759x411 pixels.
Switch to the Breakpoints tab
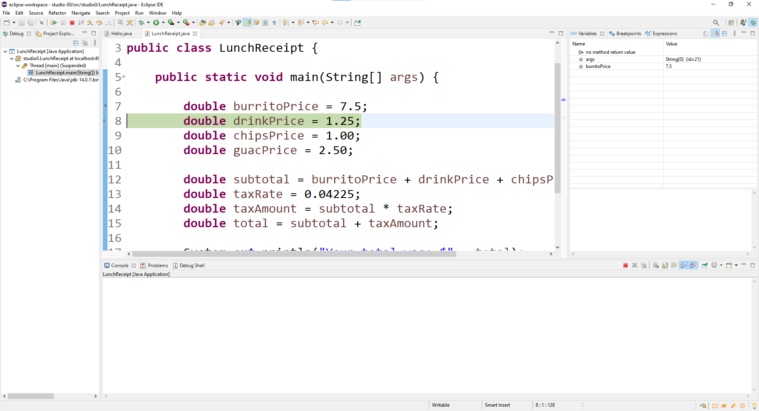[625, 34]
